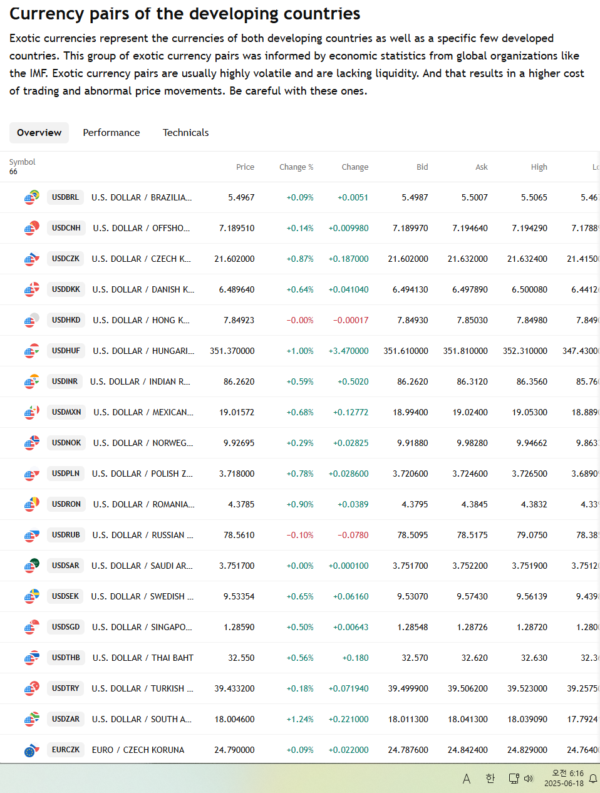Click the USDSAR flag pair icon
The image size is (600, 793).
point(32,566)
